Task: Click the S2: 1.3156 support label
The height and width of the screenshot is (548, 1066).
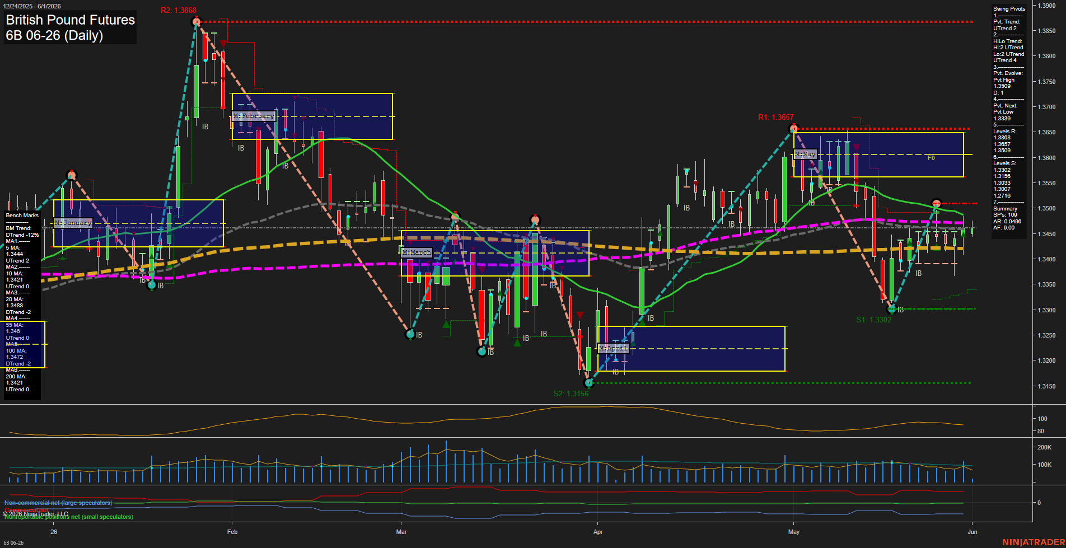Action: [x=571, y=394]
